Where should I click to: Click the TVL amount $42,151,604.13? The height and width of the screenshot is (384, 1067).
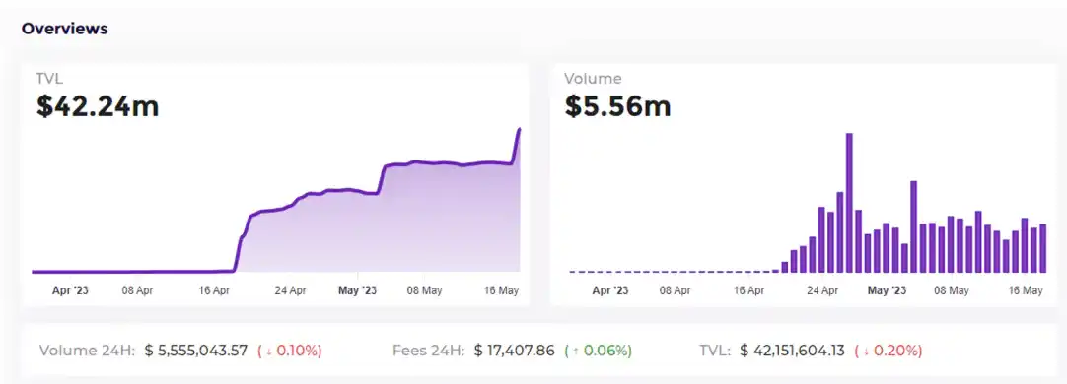point(792,352)
